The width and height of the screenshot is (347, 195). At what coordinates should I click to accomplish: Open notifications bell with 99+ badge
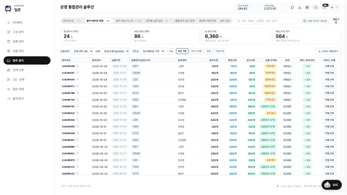tap(324, 7)
